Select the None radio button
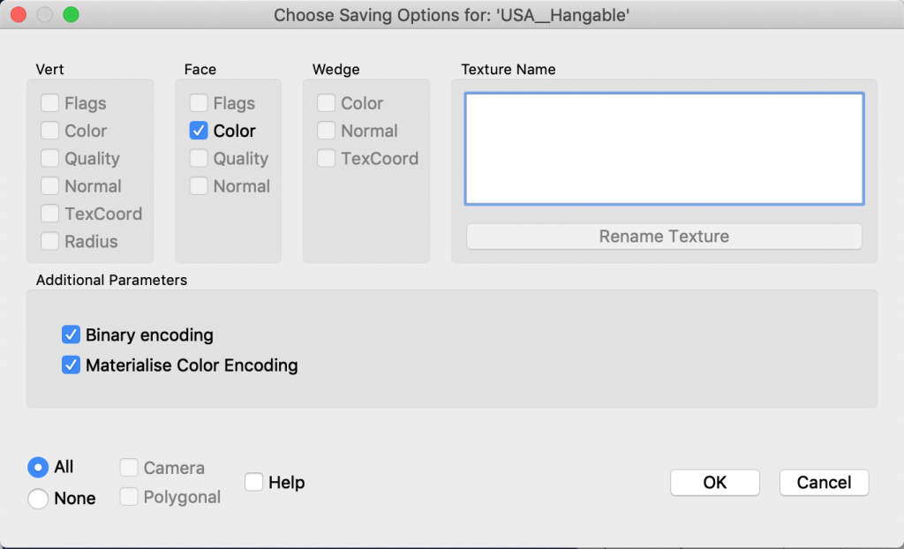This screenshot has height=549, width=904. coord(38,499)
